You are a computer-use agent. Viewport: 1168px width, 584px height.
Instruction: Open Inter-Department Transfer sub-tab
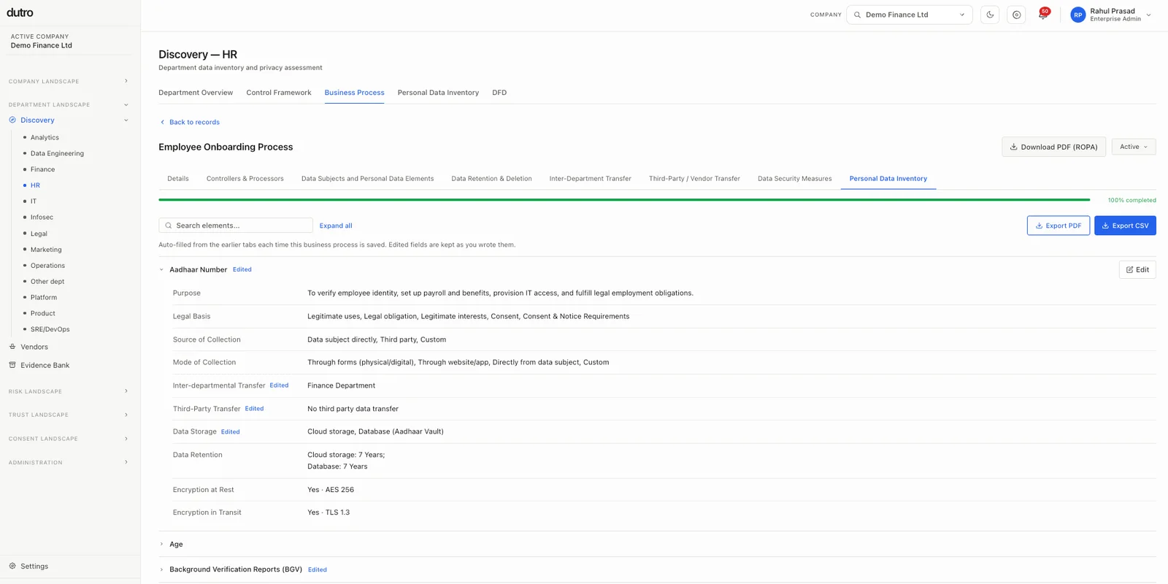(x=591, y=178)
